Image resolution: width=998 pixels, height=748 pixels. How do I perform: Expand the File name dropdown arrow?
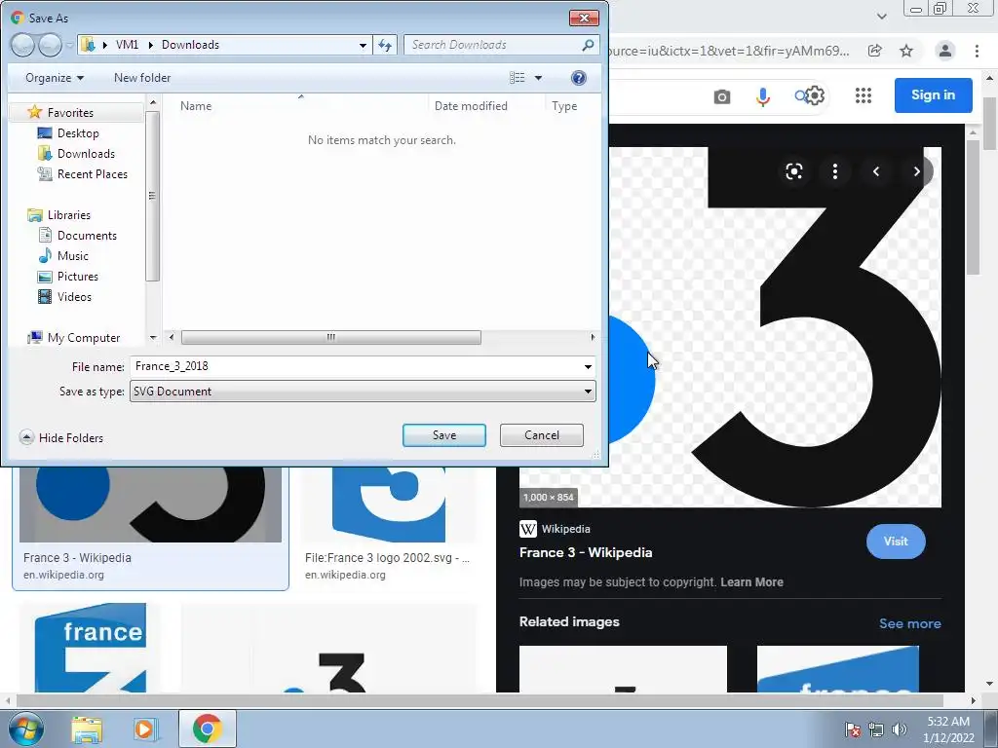point(588,366)
